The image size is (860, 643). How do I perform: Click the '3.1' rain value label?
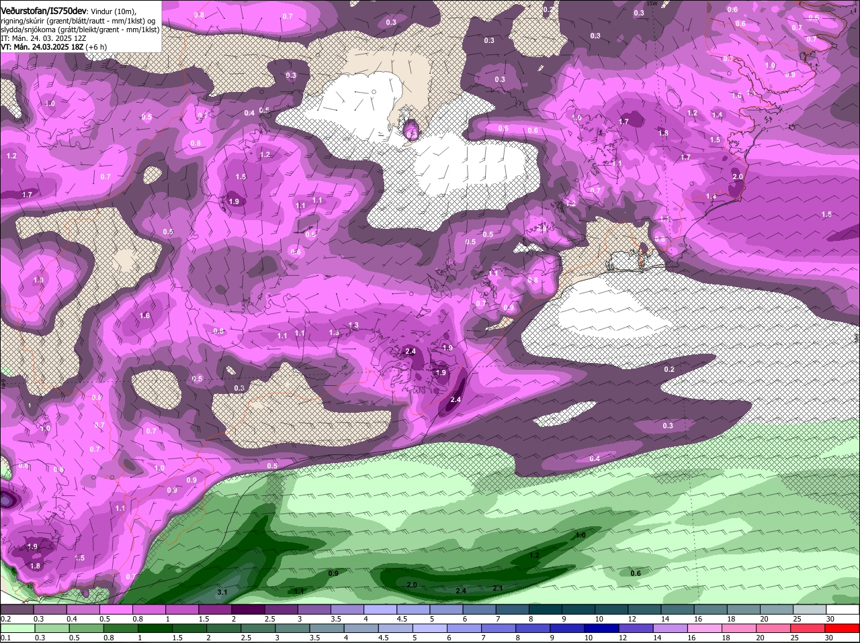coord(223,592)
